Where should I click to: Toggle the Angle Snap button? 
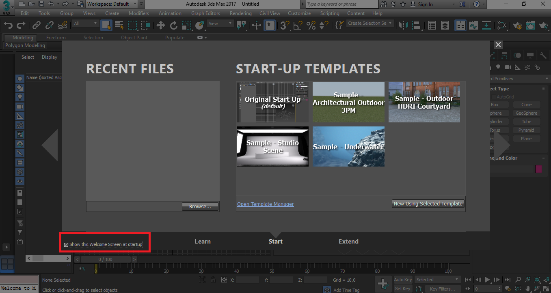click(298, 25)
